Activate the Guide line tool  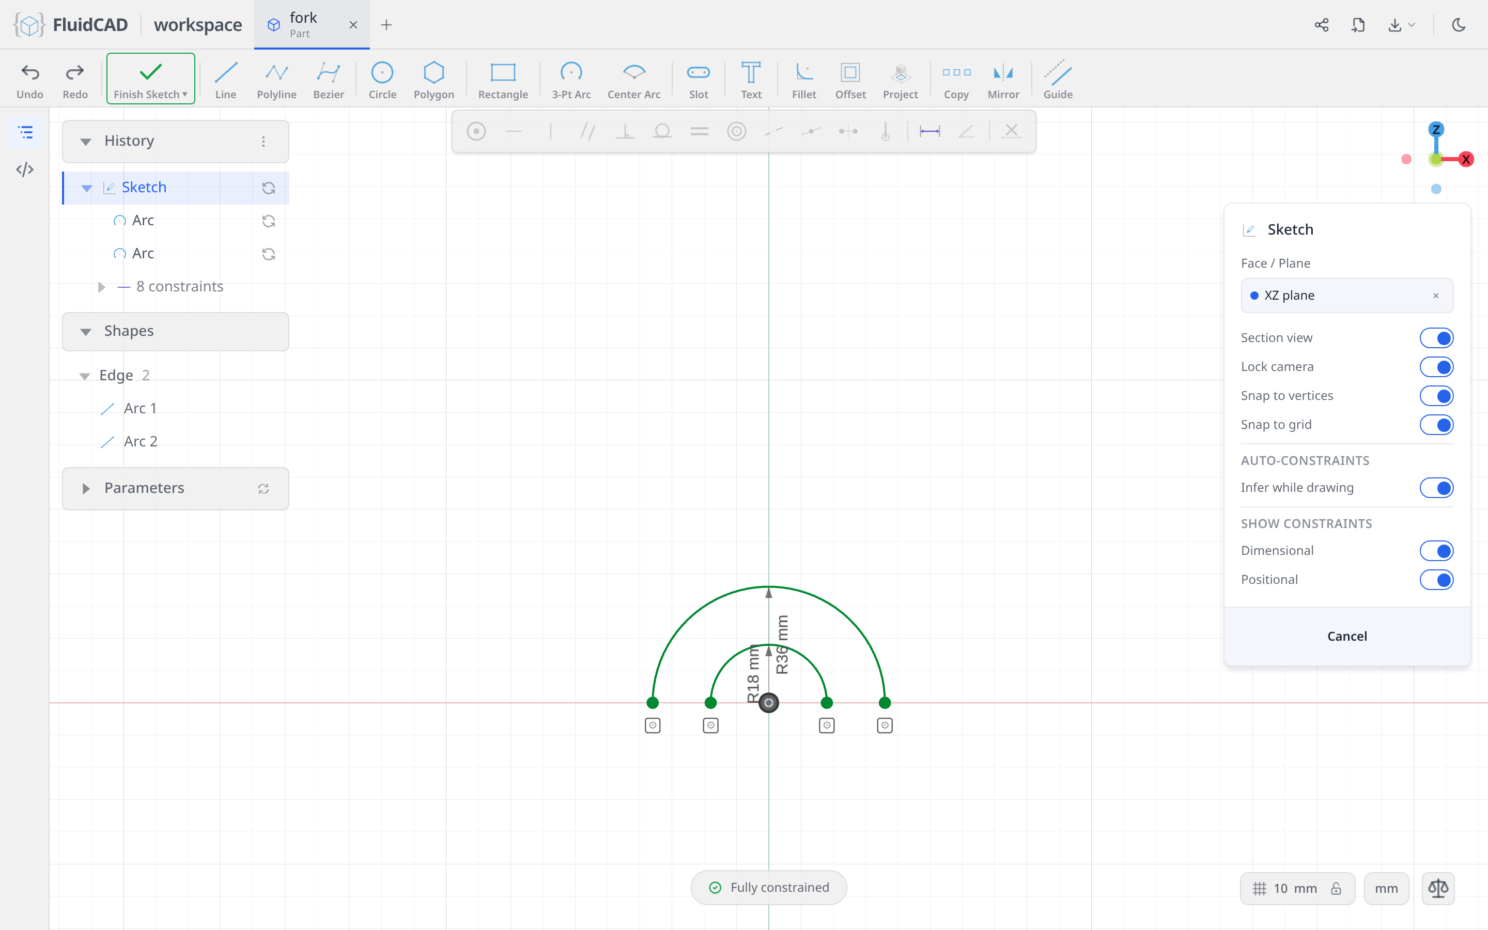[x=1058, y=80]
